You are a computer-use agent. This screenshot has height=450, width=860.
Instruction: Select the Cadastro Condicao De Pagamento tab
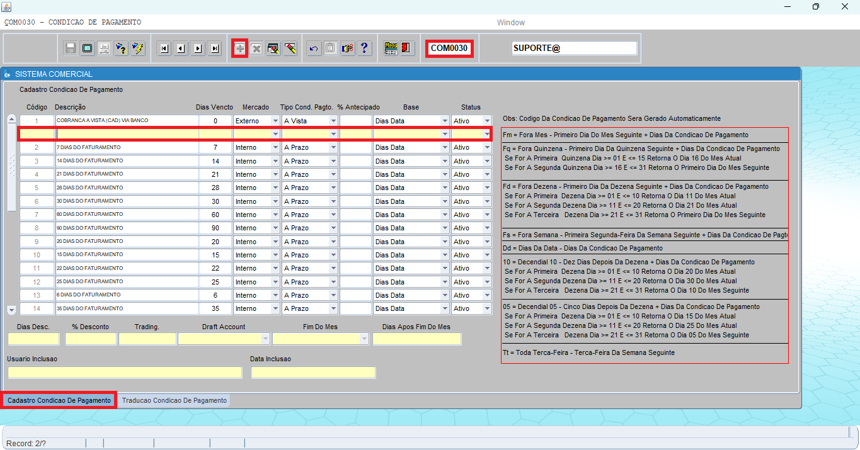pyautogui.click(x=59, y=400)
